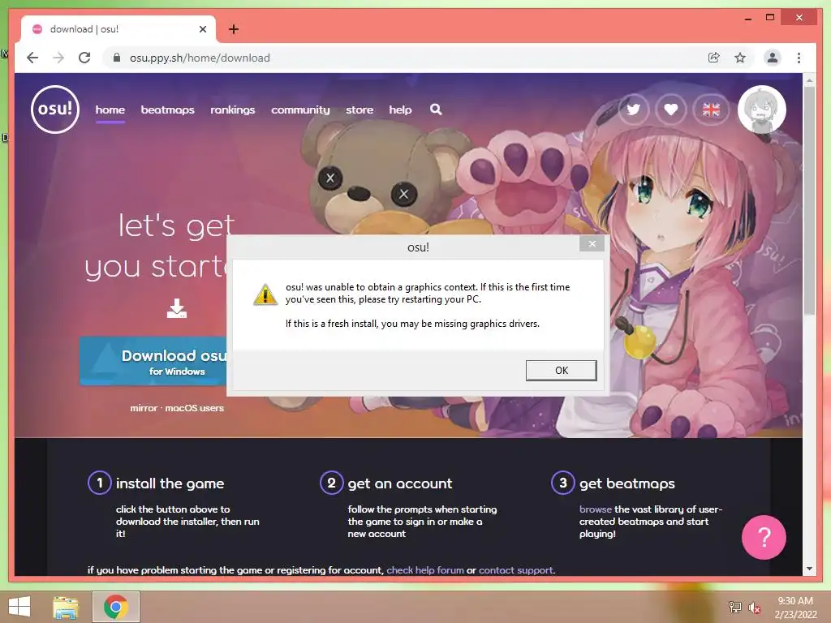The image size is (831, 623).
Task: Follow the browse beatmaps link
Action: pos(595,509)
